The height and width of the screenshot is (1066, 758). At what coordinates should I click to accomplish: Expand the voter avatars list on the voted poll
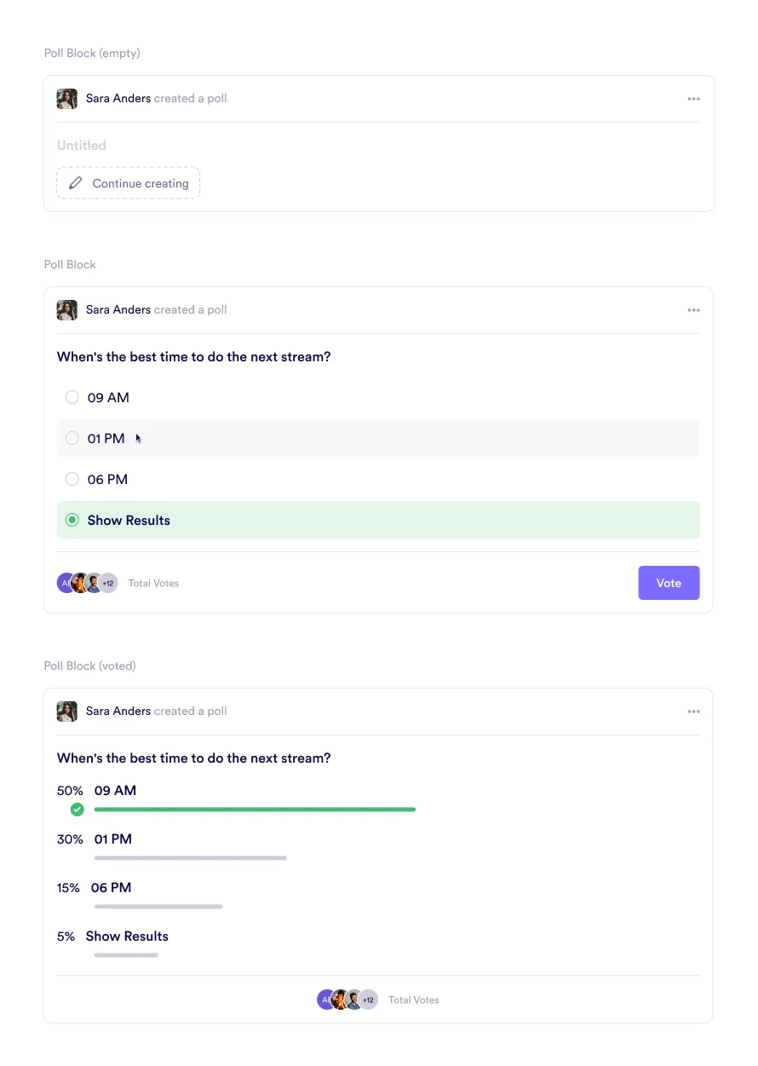click(368, 1000)
